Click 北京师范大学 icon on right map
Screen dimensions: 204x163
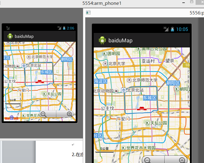click(x=129, y=80)
